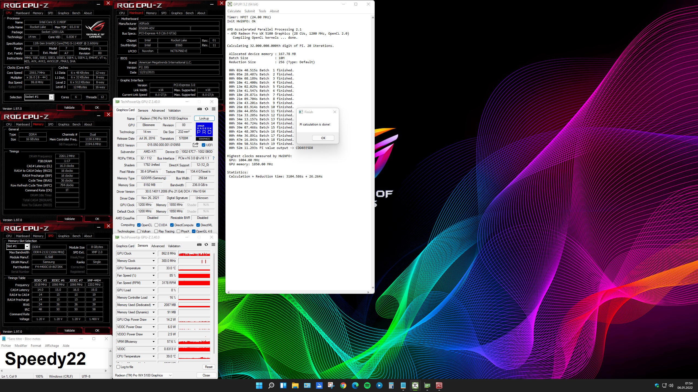Click Close button in GPU-Z Sensors
The width and height of the screenshot is (698, 392).
(x=206, y=375)
